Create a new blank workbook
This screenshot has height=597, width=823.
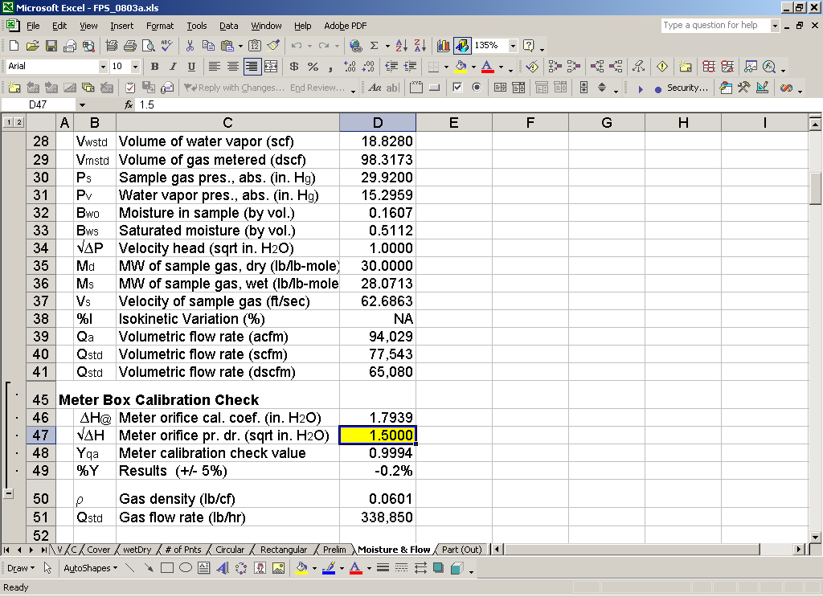14,46
